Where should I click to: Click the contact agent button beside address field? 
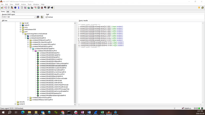(x=38, y=17)
